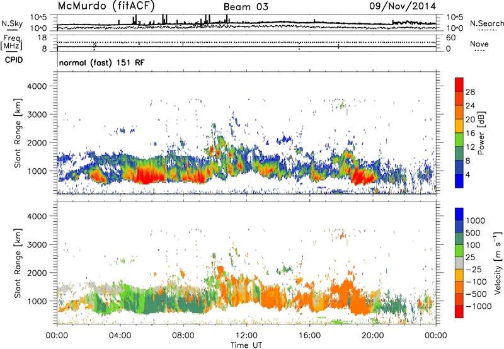Click the '12:00' time tick label

[246, 336]
